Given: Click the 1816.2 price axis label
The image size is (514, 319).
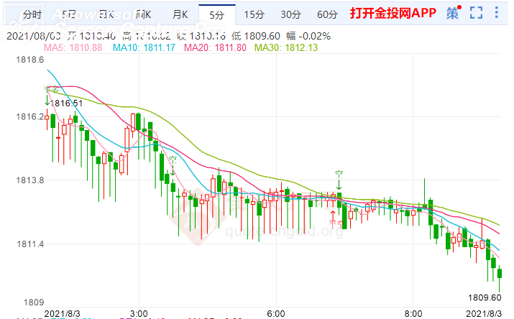Looking at the screenshot, I should click(x=29, y=116).
